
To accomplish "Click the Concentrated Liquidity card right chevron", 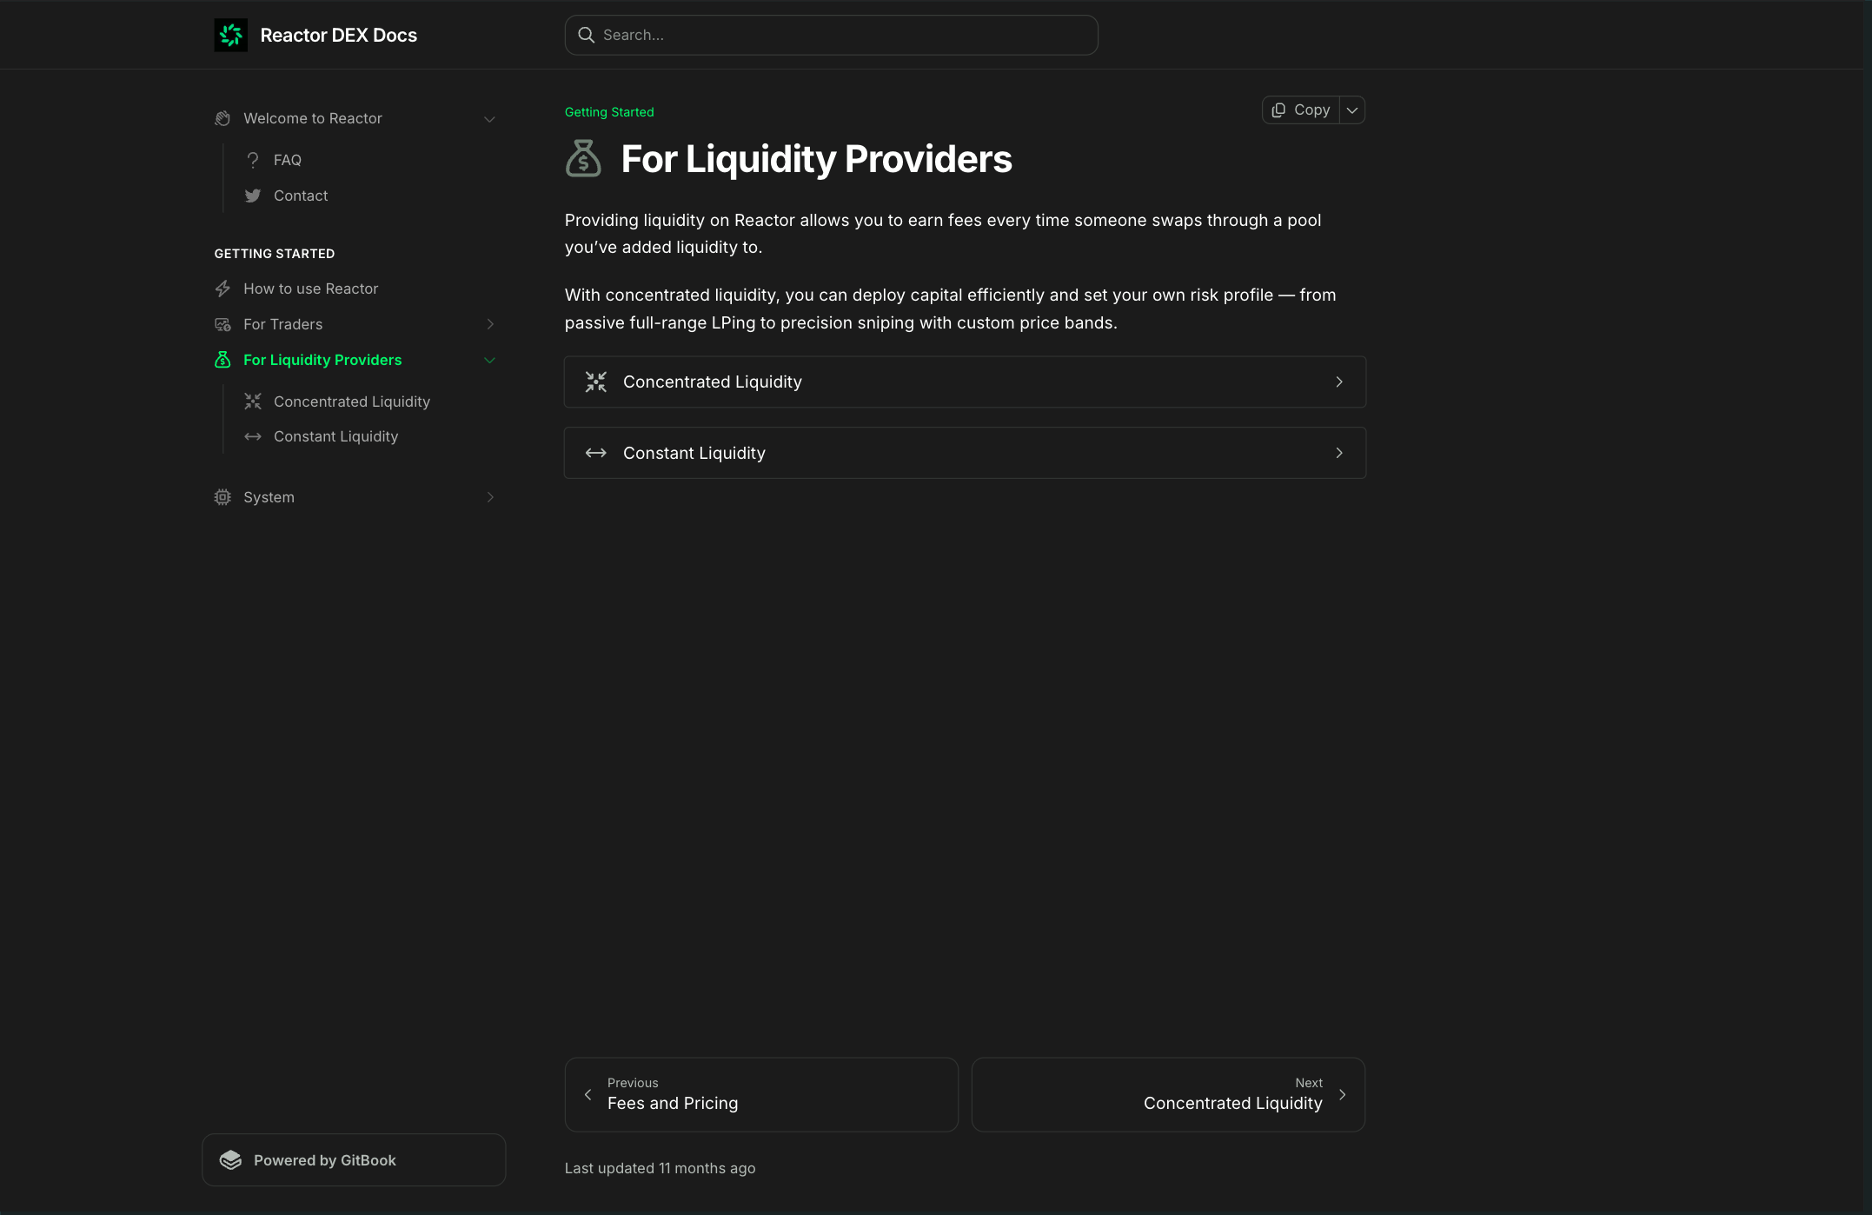I will pos(1339,382).
